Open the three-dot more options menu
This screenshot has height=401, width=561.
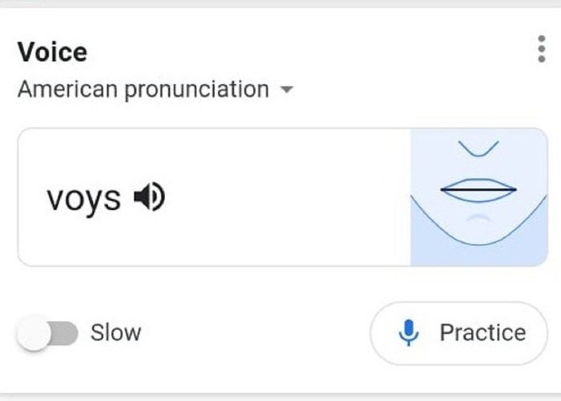tap(541, 49)
